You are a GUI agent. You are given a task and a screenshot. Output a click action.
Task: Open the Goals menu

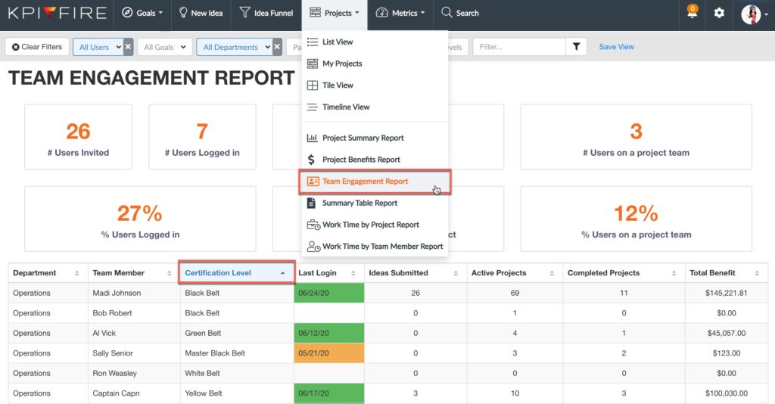pos(142,13)
